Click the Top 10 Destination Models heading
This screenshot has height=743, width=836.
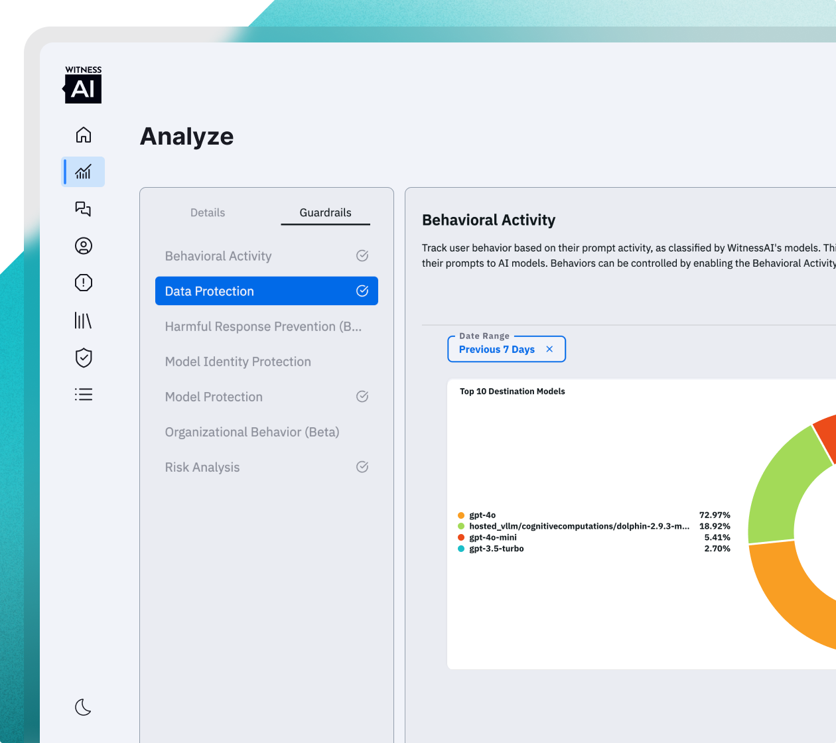click(x=512, y=391)
